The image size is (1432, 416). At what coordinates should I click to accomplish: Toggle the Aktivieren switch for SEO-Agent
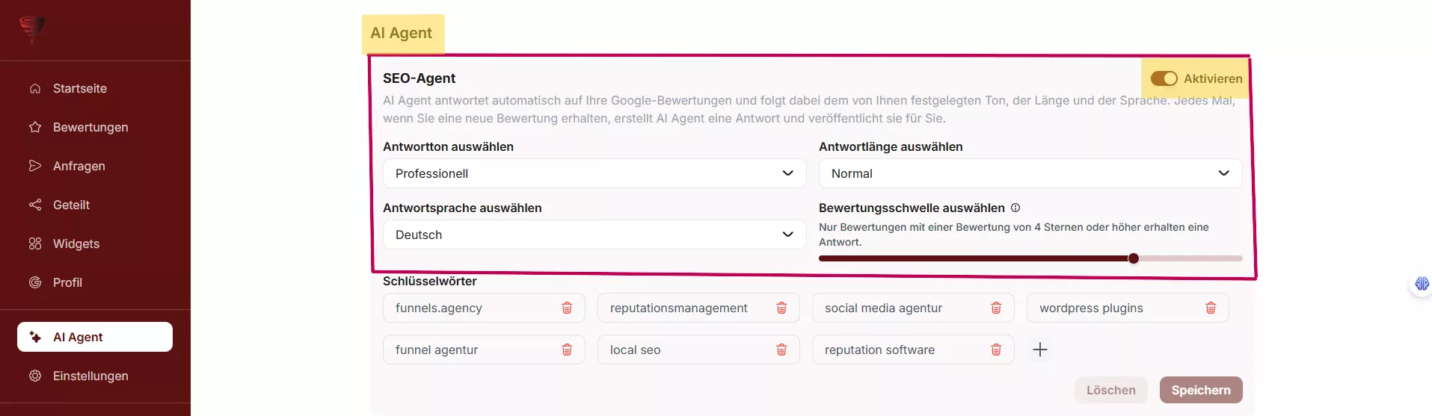1164,78
